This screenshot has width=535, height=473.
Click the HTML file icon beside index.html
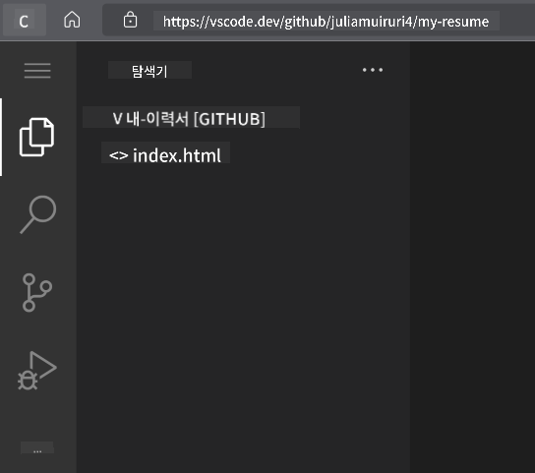pos(118,155)
